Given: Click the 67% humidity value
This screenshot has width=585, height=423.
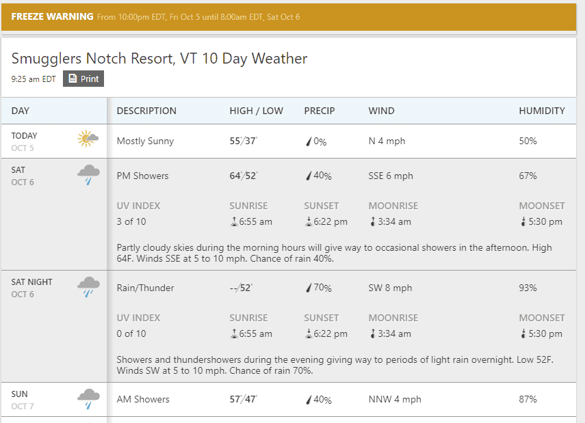Looking at the screenshot, I should 528,176.
